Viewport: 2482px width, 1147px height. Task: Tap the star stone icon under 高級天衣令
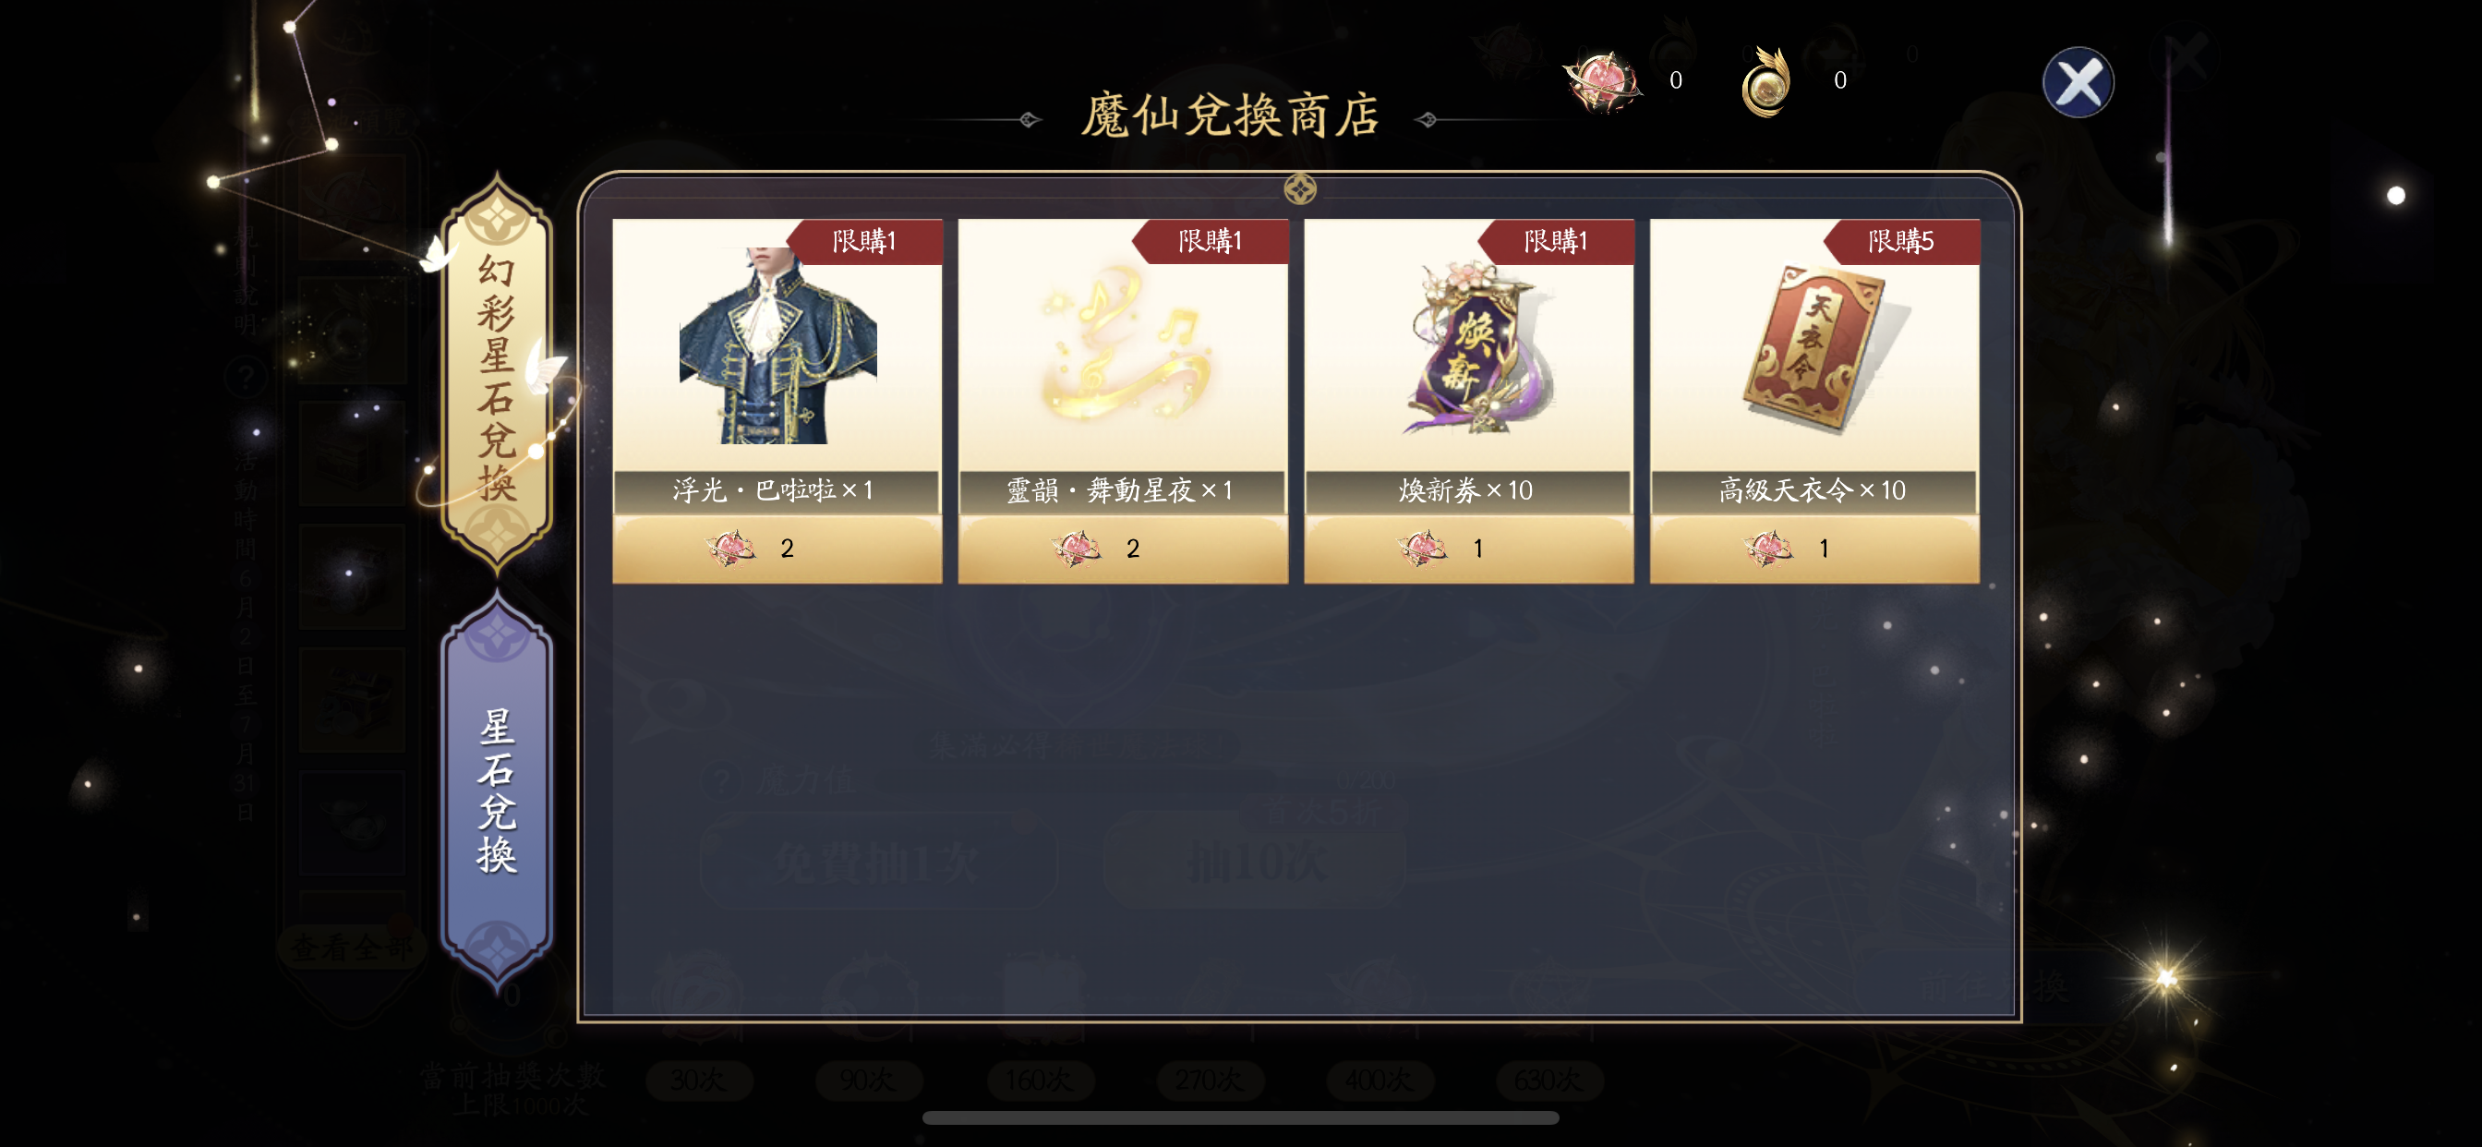(1768, 549)
